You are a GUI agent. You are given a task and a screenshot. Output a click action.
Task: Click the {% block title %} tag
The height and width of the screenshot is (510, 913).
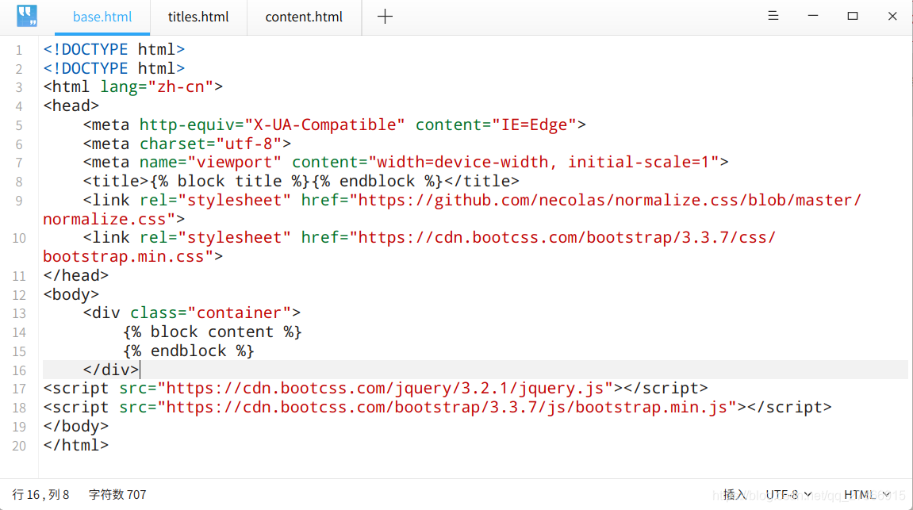(229, 181)
